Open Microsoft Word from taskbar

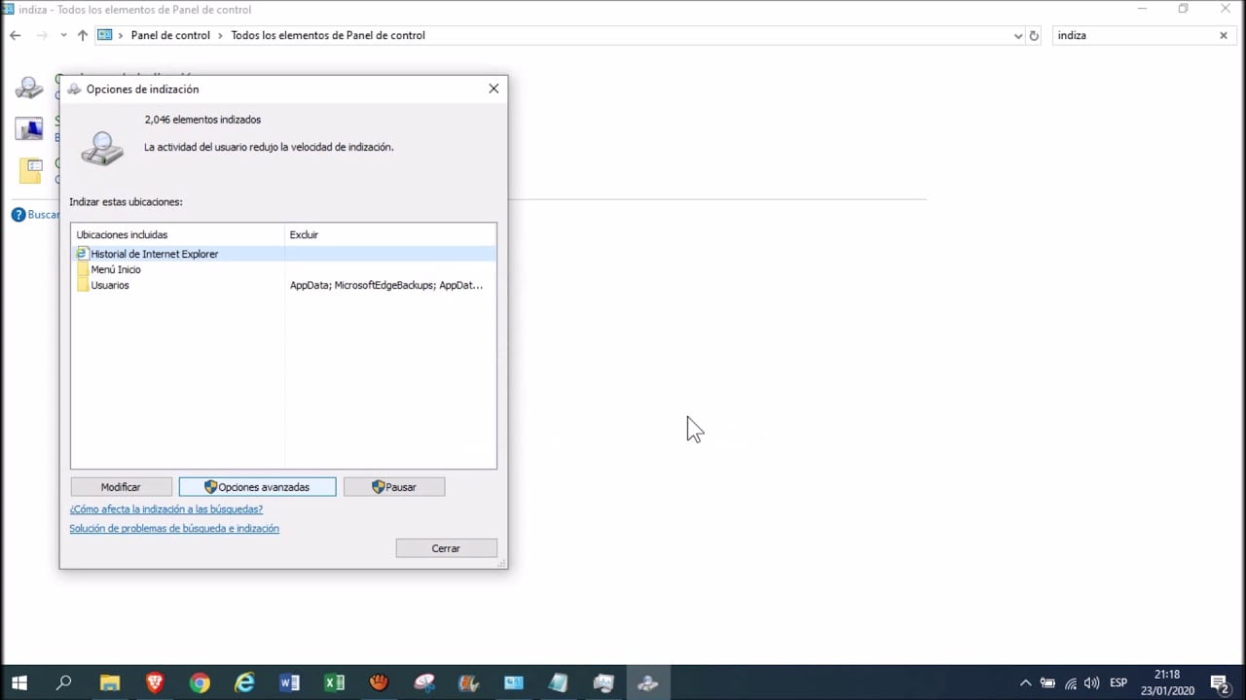(289, 682)
